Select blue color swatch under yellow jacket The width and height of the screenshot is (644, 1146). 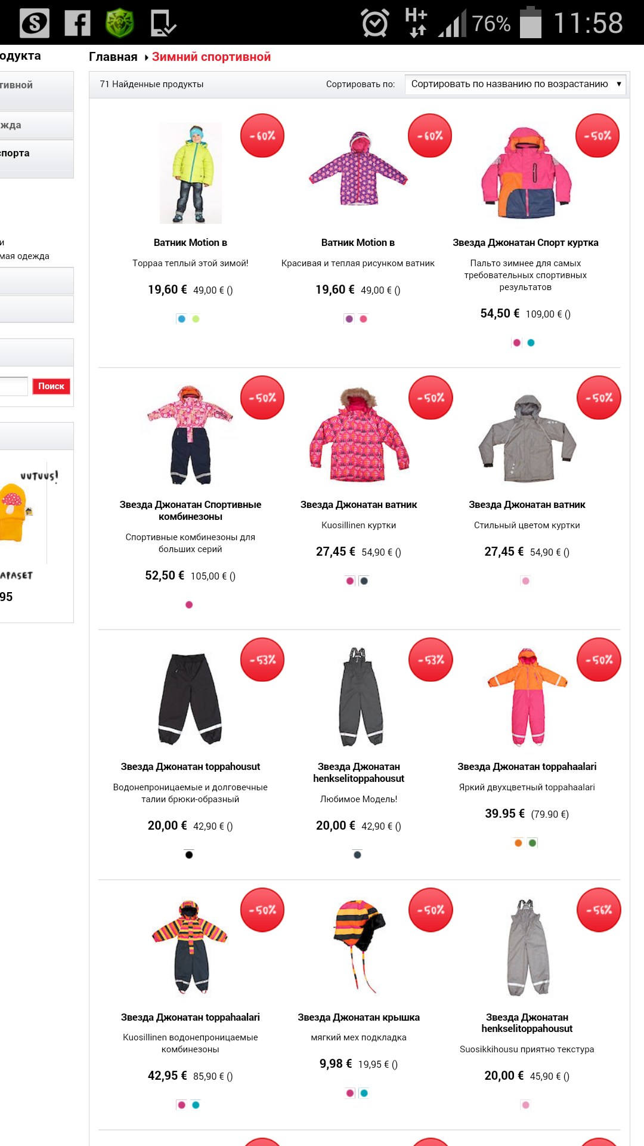pyautogui.click(x=181, y=319)
